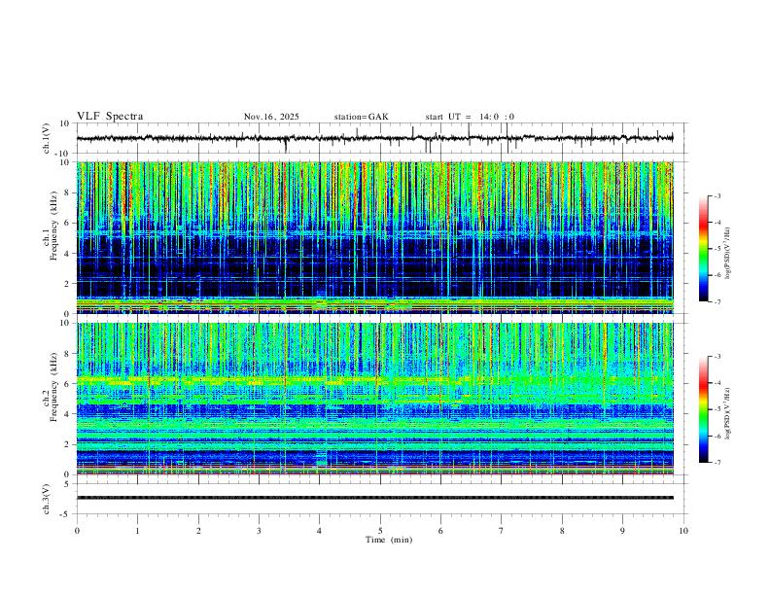Screen dimensions: 770x595
Task: Click the ch.1 voltage waveform trace
Action: click(x=374, y=138)
